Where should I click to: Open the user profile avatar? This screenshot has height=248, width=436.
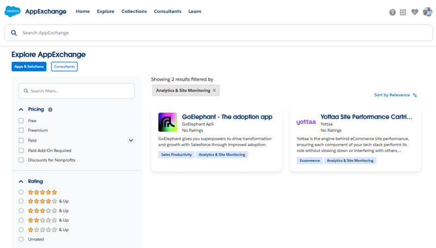click(x=427, y=11)
